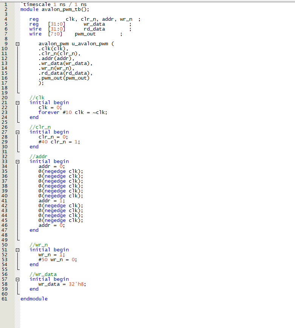Click the '//clk' comment

tap(37, 98)
